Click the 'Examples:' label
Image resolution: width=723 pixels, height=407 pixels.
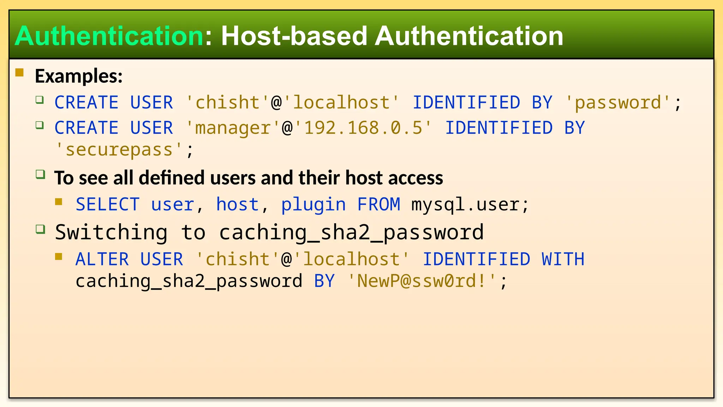point(79,76)
